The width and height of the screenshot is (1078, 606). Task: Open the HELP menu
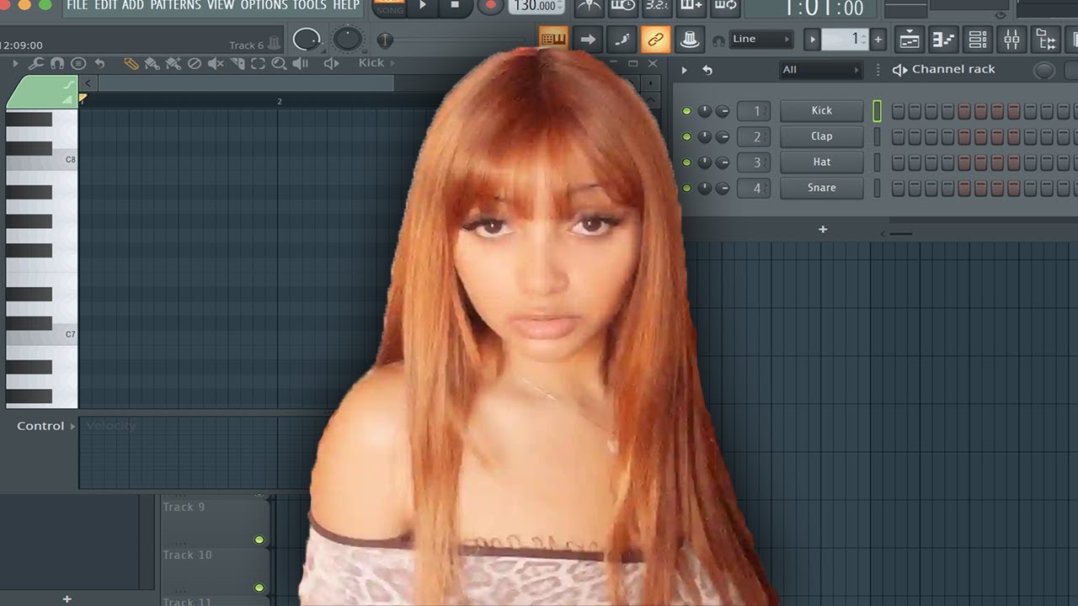(346, 5)
